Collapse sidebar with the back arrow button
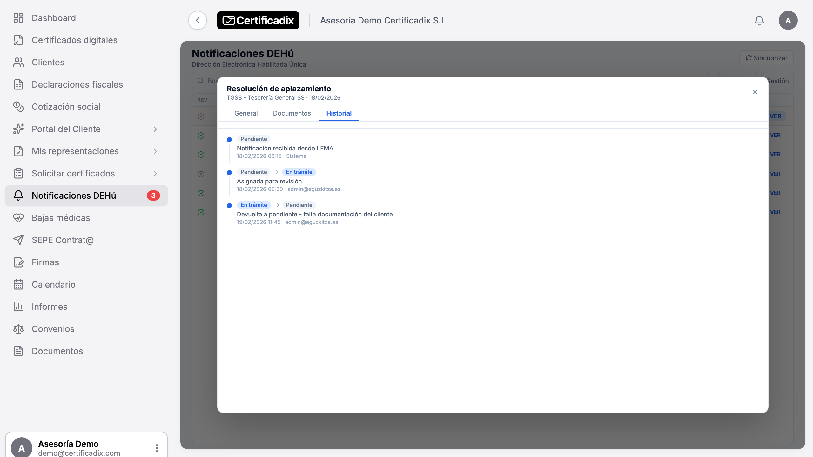 coord(198,20)
